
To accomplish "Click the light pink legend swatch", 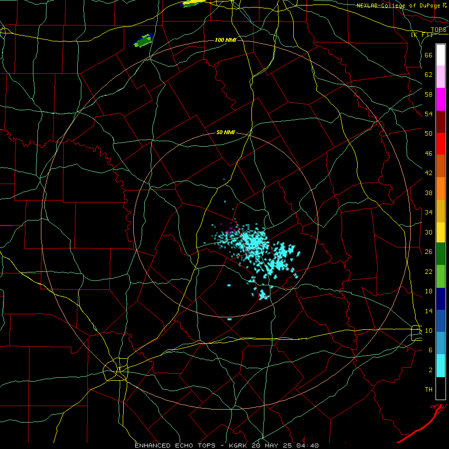I will [x=441, y=77].
